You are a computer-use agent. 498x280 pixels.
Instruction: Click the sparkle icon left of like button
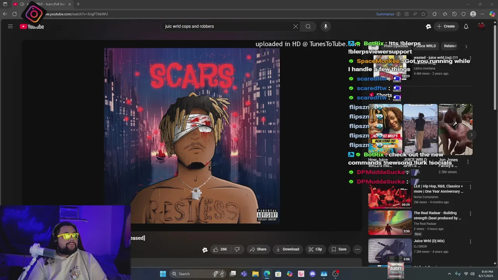[x=205, y=250]
